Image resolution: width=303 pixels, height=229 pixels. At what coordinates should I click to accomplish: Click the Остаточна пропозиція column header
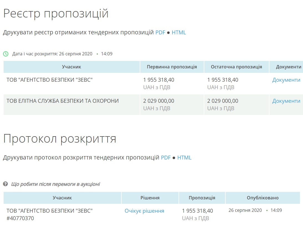[x=236, y=67]
